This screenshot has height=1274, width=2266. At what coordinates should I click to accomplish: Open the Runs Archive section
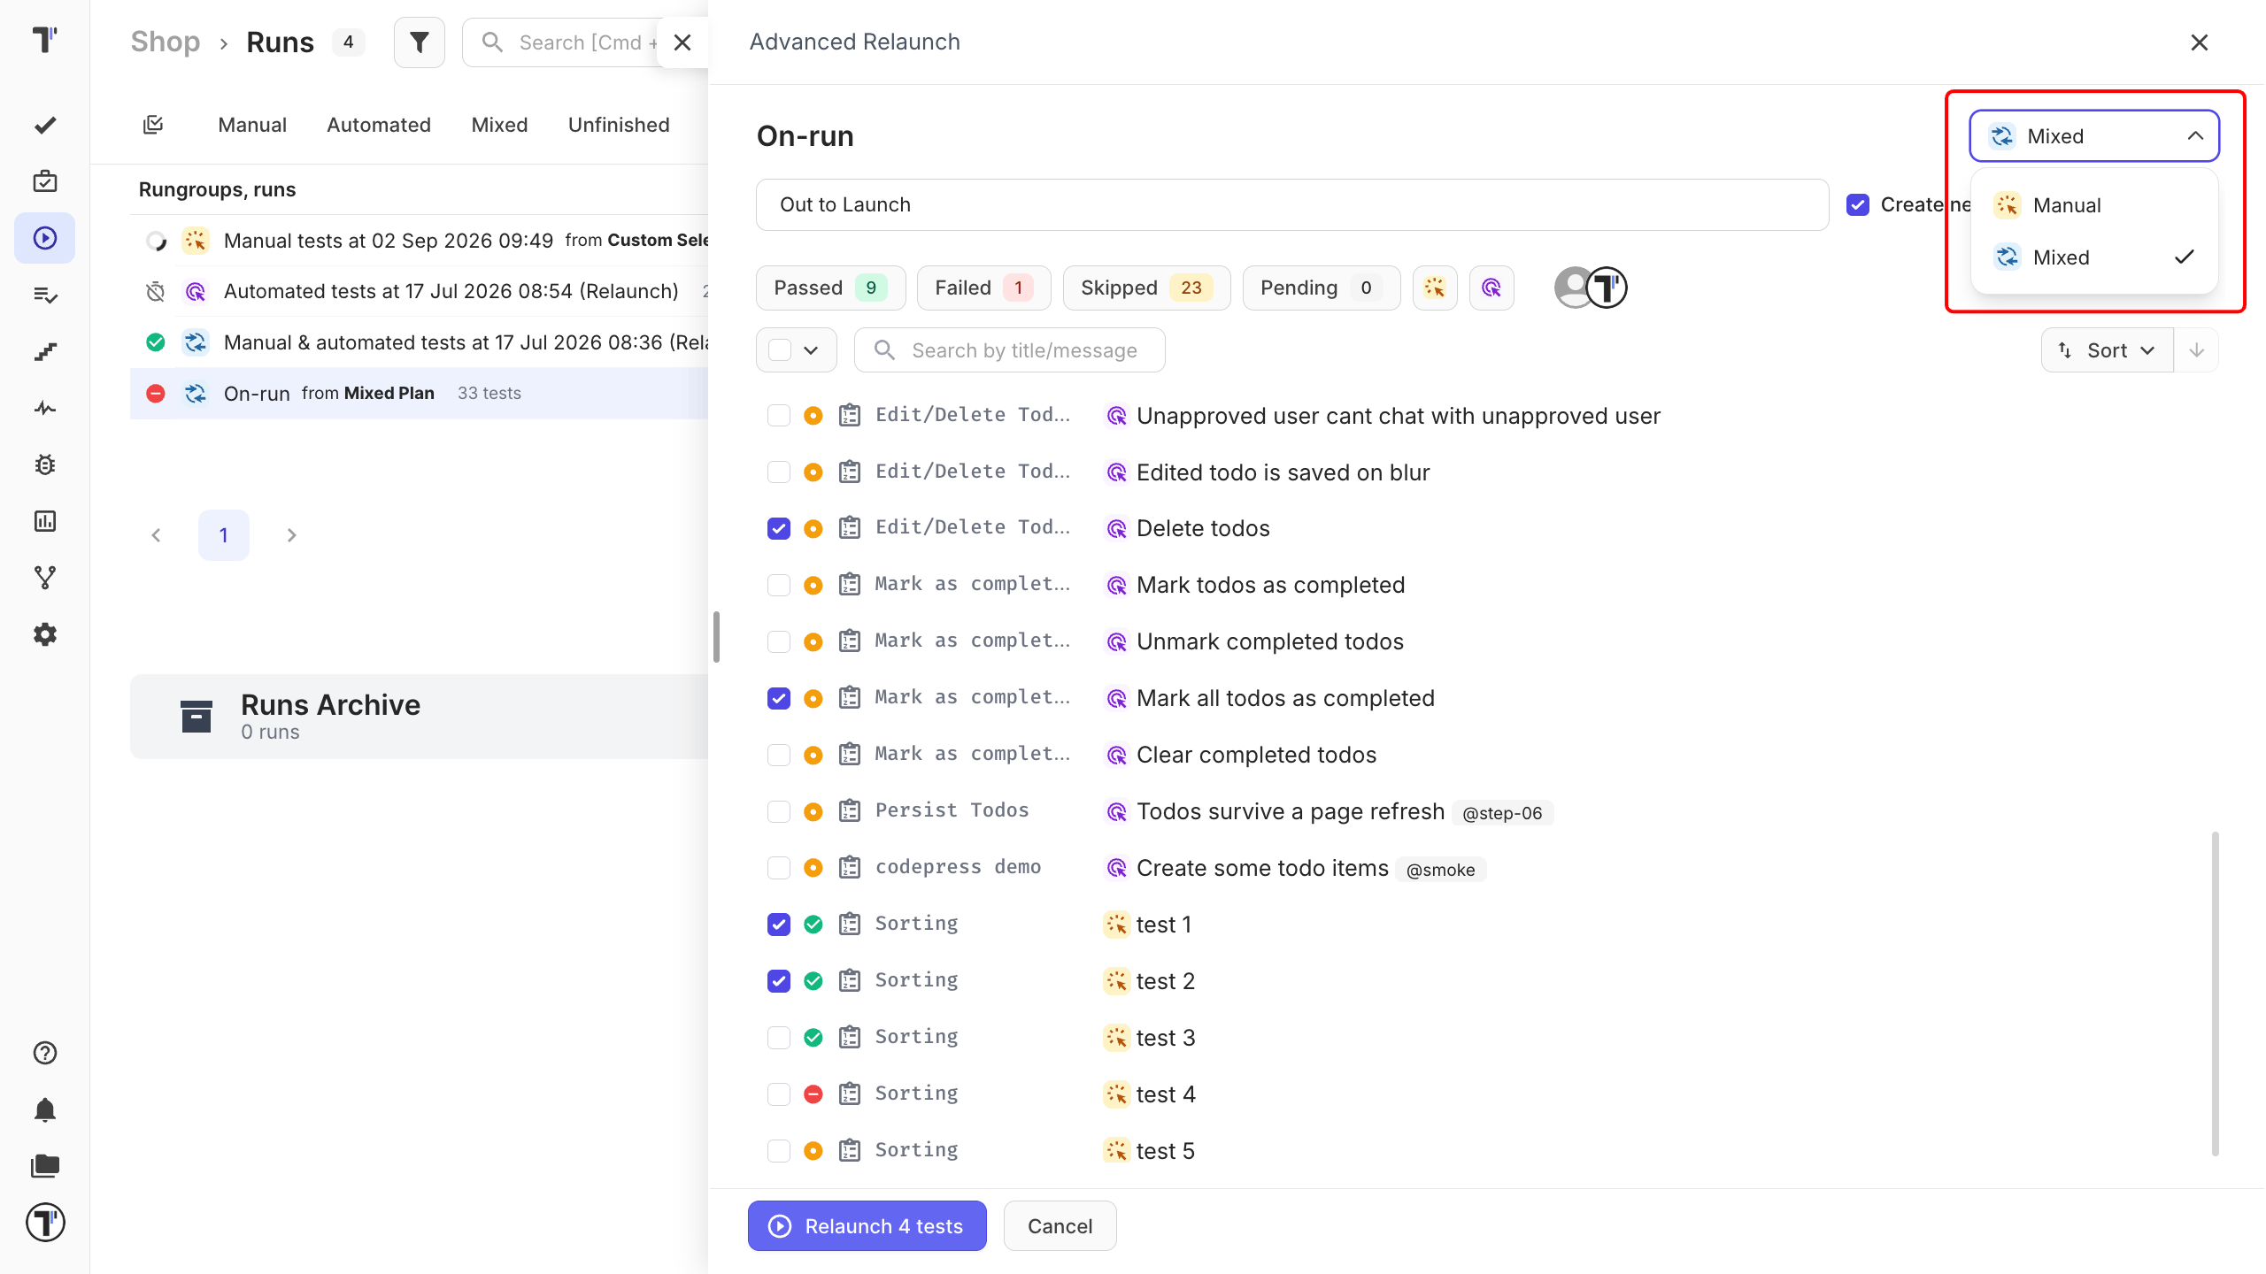[420, 717]
